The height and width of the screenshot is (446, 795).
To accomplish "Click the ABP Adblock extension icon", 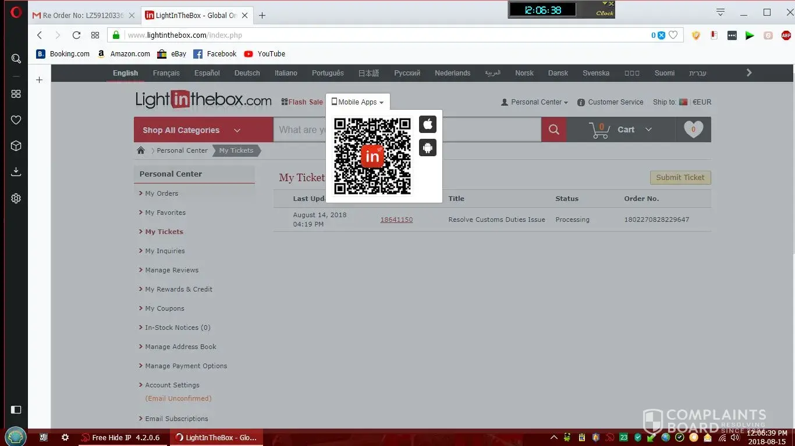I will coord(786,35).
